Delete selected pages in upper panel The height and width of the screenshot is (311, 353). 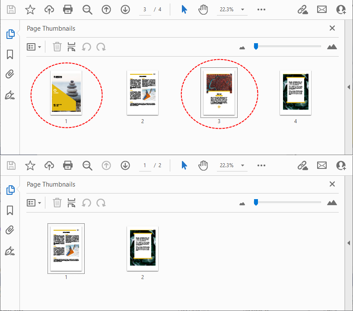(x=57, y=47)
